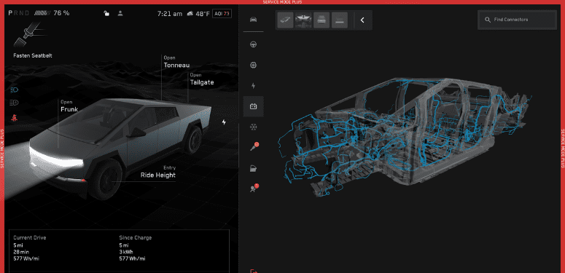Tap the 48°F temperature reading

pos(203,14)
